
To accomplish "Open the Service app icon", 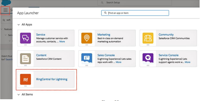I will click(x=25, y=38).
